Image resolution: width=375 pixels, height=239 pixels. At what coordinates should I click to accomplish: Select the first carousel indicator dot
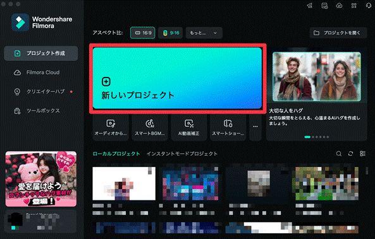(307, 137)
